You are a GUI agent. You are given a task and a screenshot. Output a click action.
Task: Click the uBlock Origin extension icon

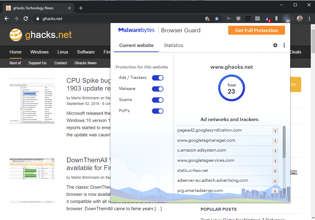[x=238, y=18]
